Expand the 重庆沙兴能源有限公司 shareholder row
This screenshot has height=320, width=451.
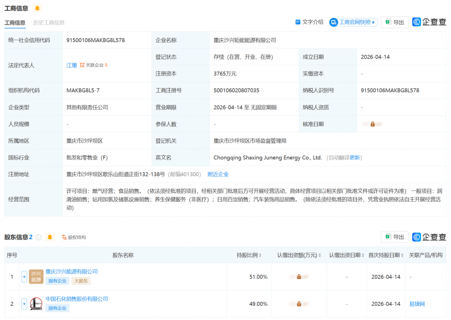coord(24,277)
